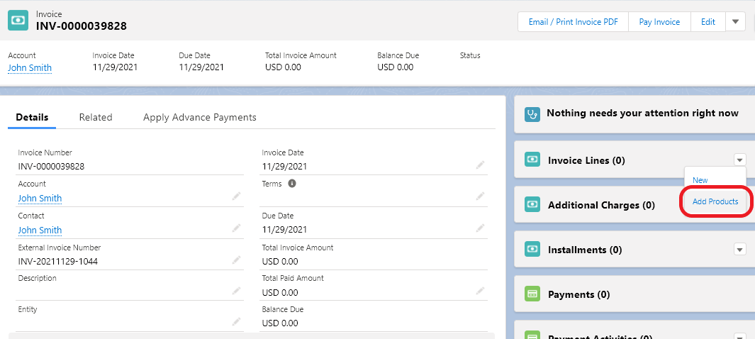
Task: Click pencil icon next to Description field
Action: (236, 291)
